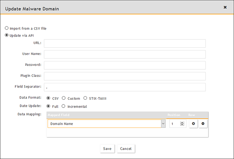Set Date Update to Incremental
This screenshot has width=234, height=159.
click(x=64, y=106)
